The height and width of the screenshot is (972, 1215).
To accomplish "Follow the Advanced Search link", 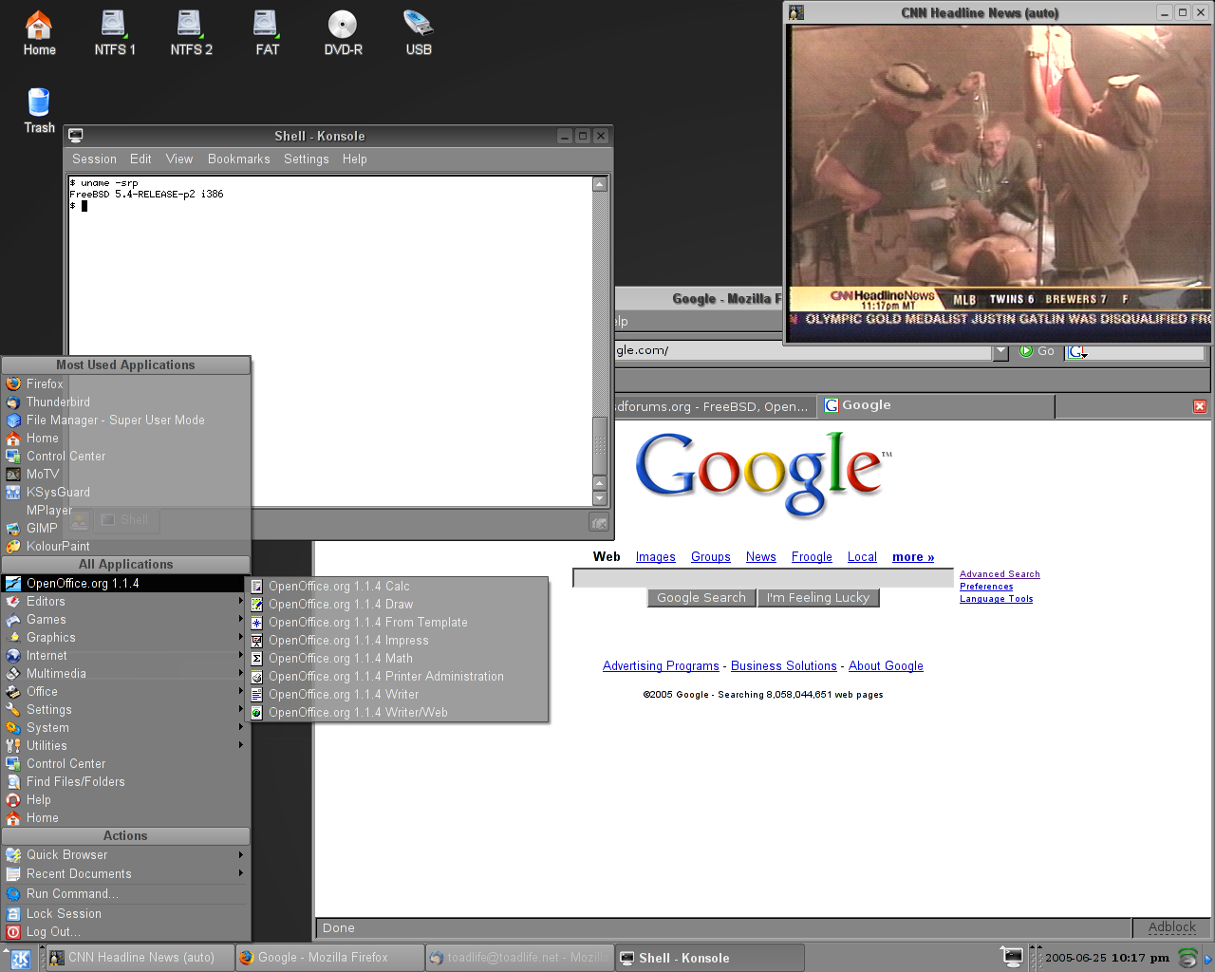I will 1000,574.
